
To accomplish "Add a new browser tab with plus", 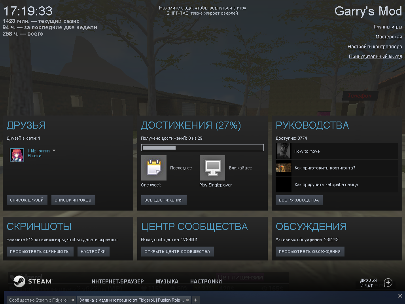I will click(x=196, y=300).
